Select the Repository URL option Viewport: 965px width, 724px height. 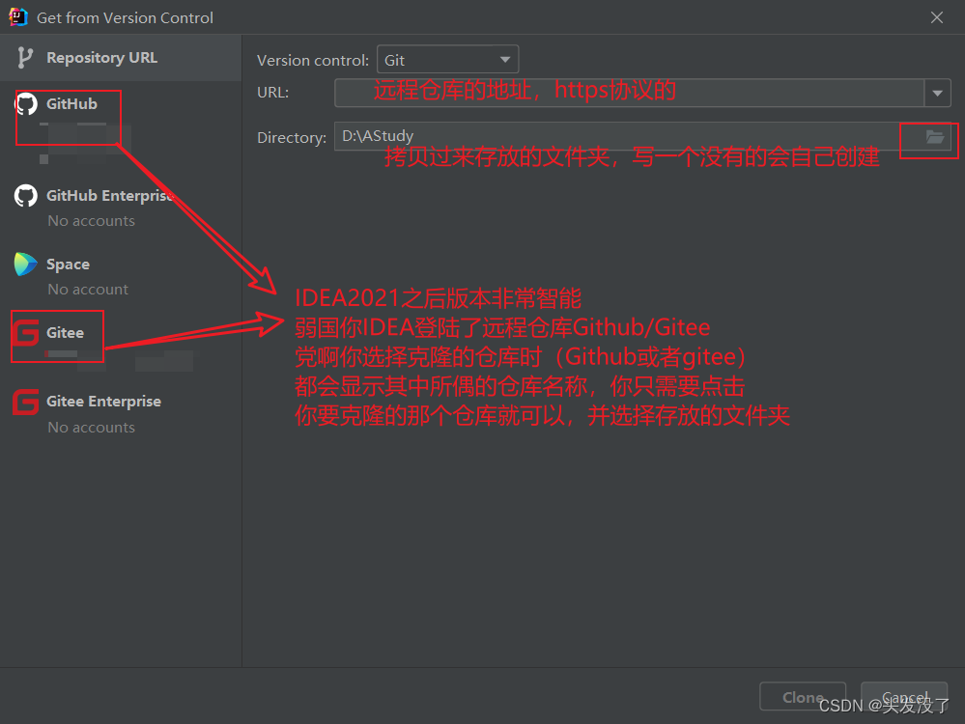click(x=121, y=58)
